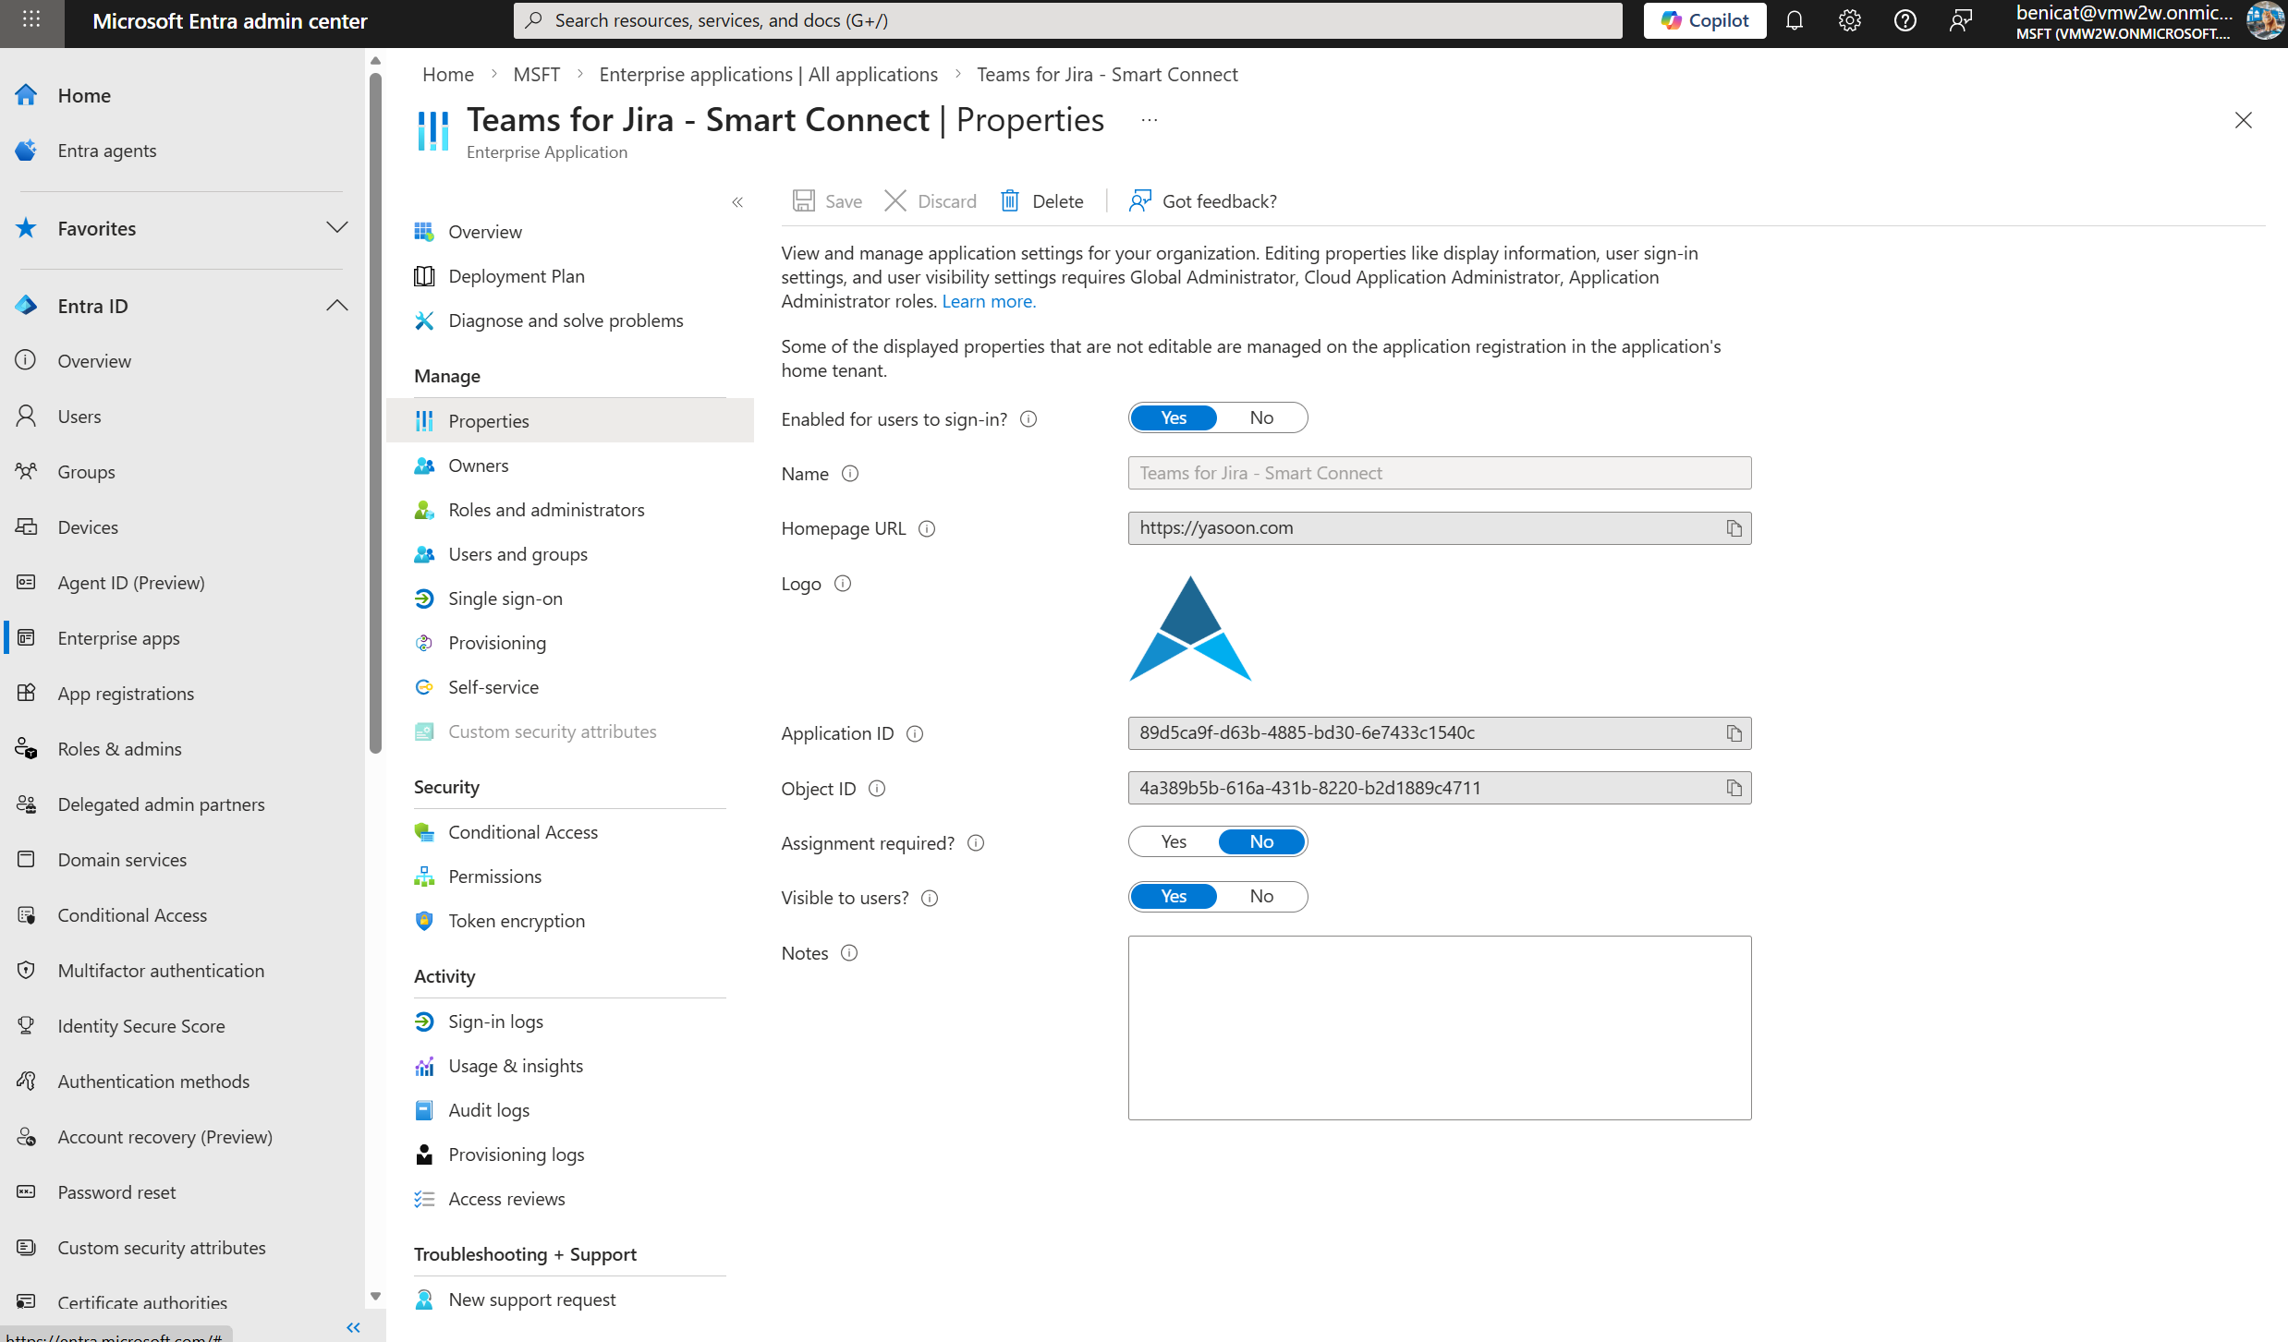Set Enabled for sign-in to No
The image size is (2288, 1342).
(1260, 417)
